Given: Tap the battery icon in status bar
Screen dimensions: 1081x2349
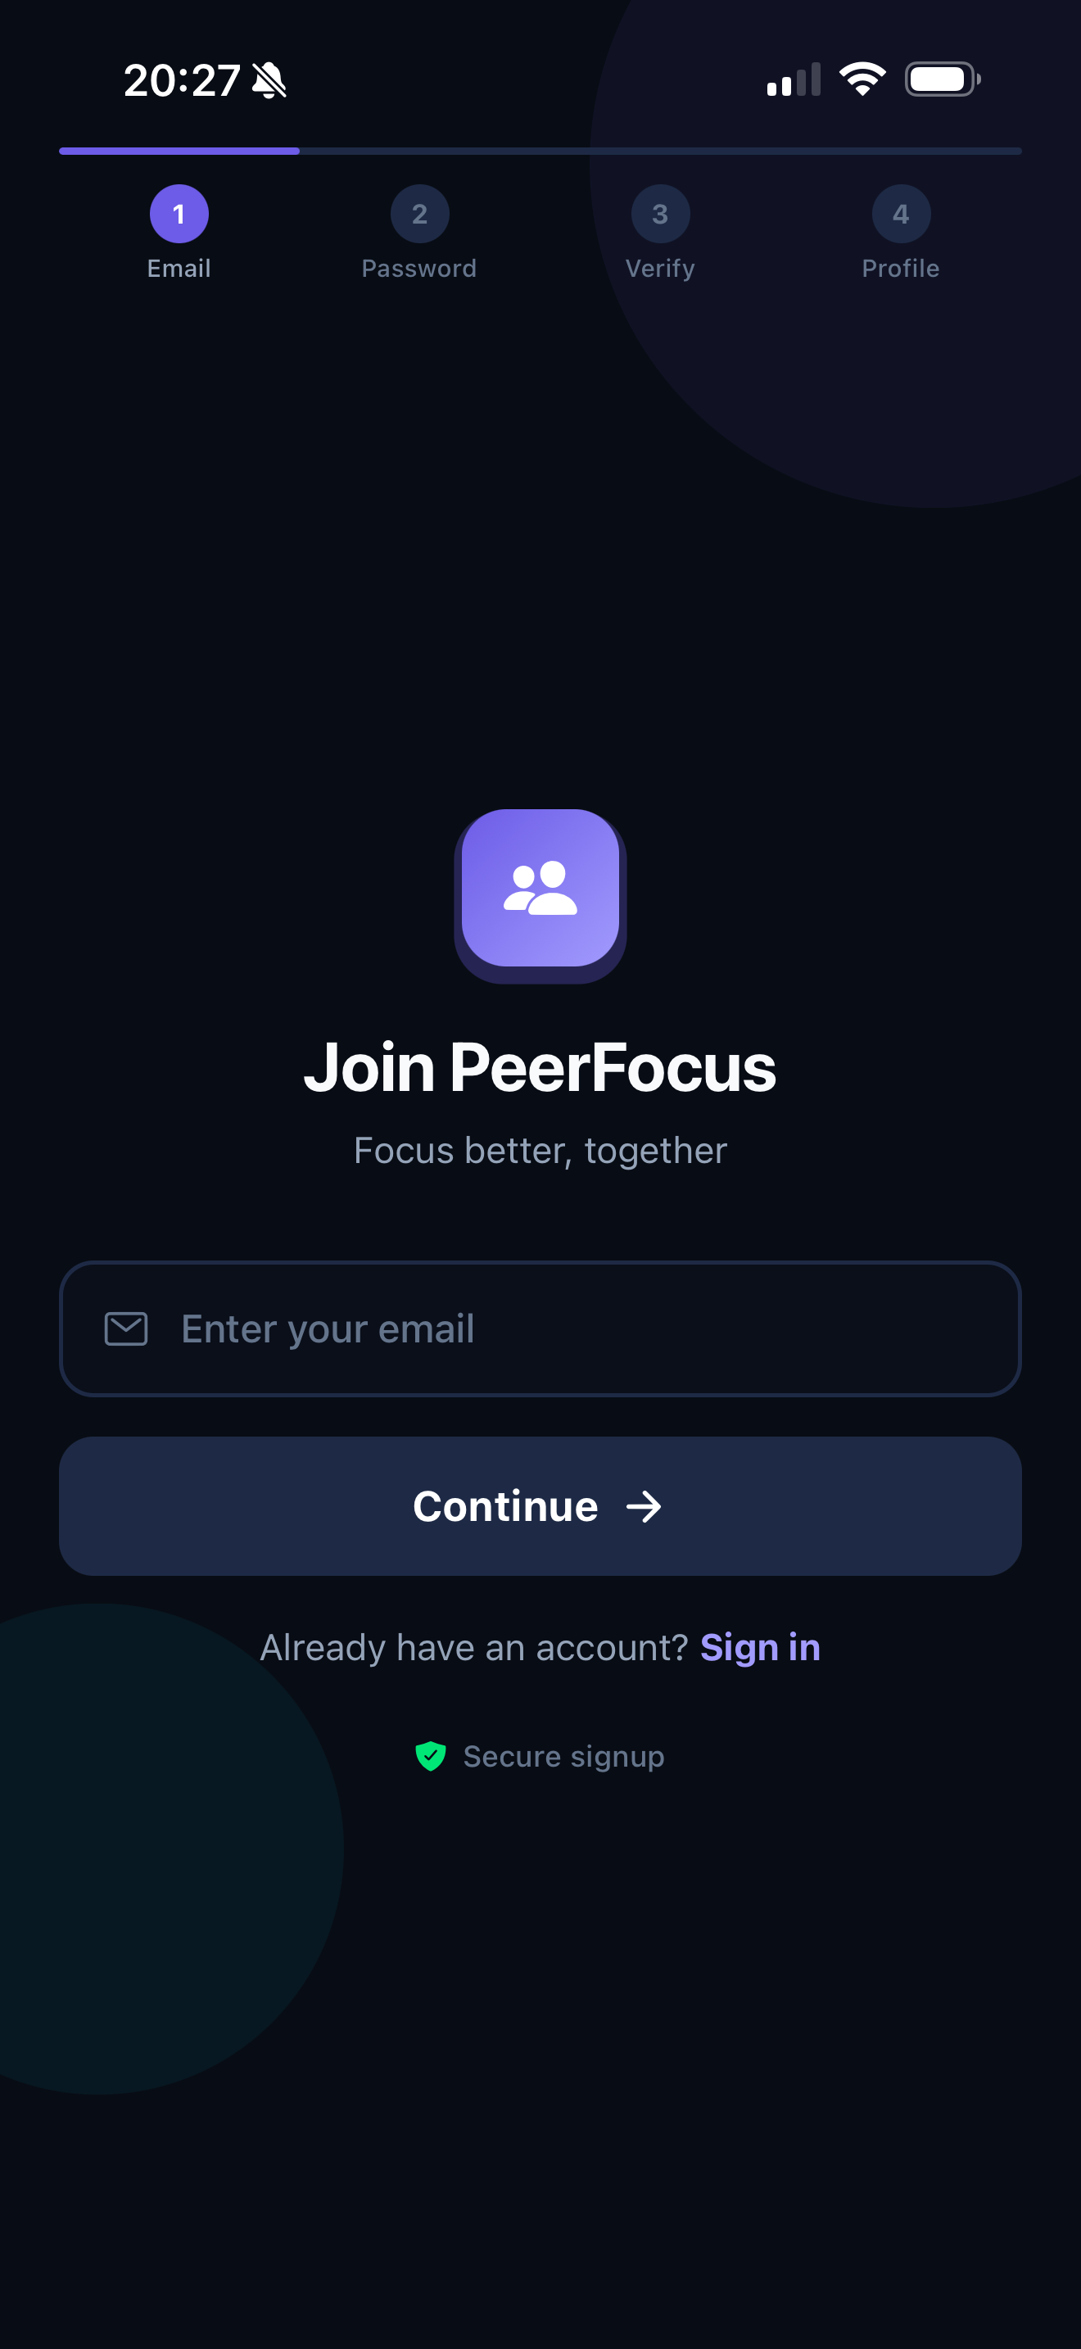Looking at the screenshot, I should pyautogui.click(x=943, y=79).
